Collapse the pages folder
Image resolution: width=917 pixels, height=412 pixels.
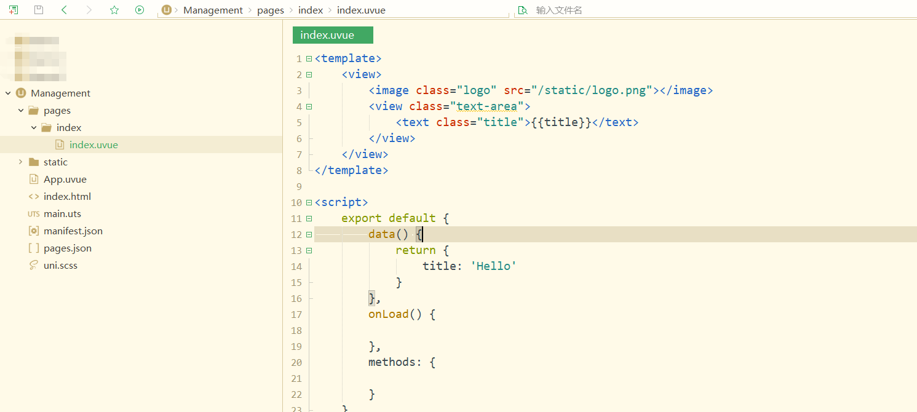[x=20, y=110]
